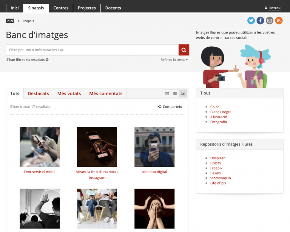
Task: Open the Centres menu item
Action: [61, 8]
